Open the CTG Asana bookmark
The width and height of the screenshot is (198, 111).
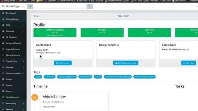click(x=165, y=1)
